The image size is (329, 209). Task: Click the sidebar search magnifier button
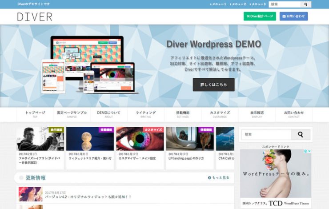pyautogui.click(x=301, y=134)
